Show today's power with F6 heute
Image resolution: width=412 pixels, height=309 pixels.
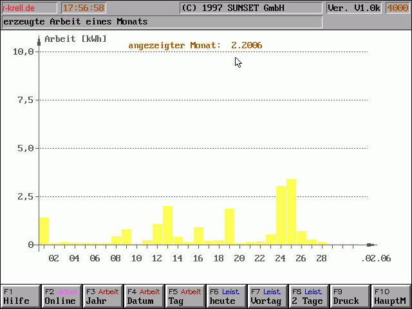[226, 296]
